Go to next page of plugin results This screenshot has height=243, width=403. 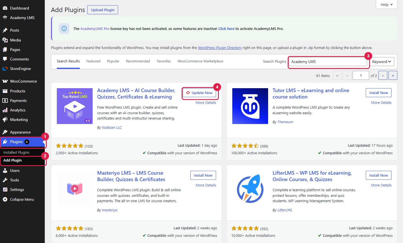pyautogui.click(x=383, y=76)
